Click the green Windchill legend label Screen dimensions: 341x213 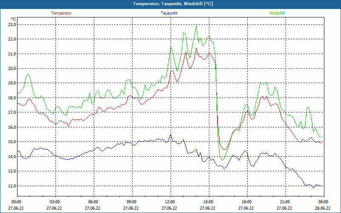pos(277,13)
